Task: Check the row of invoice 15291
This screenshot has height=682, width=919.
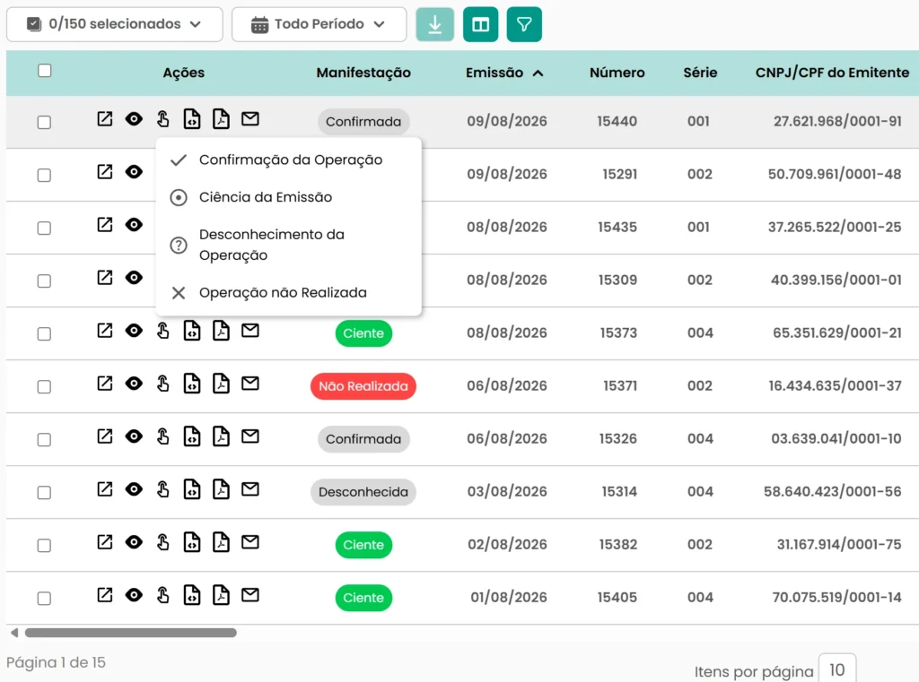Action: pos(44,175)
